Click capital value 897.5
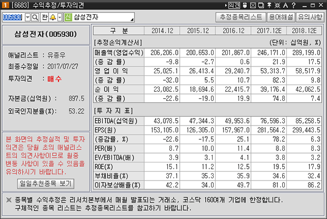327x219 pixels. [76, 99]
